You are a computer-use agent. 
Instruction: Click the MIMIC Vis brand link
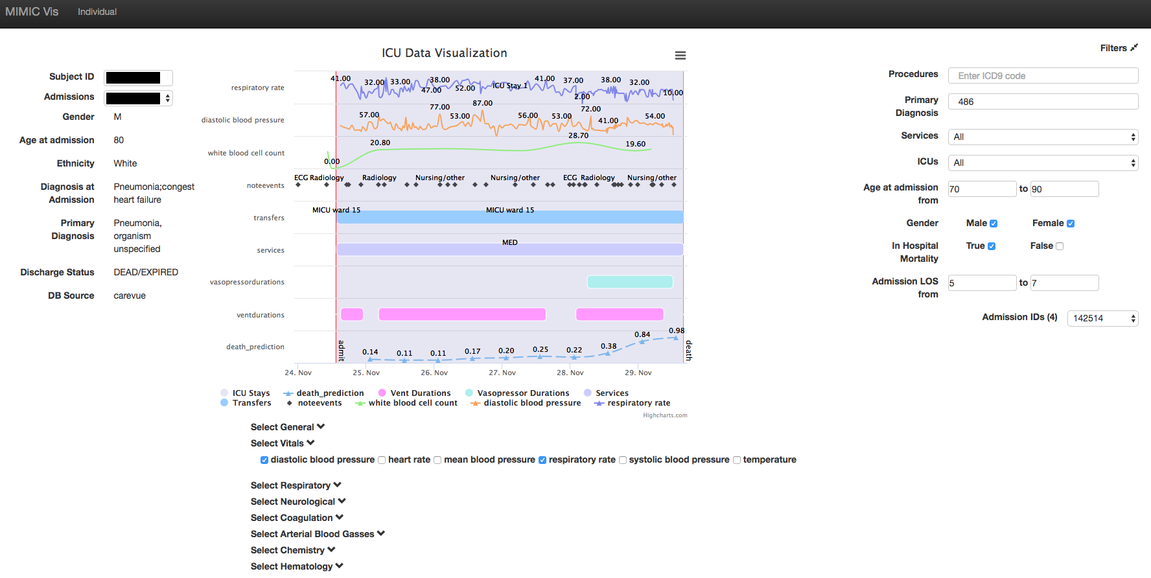coord(32,12)
